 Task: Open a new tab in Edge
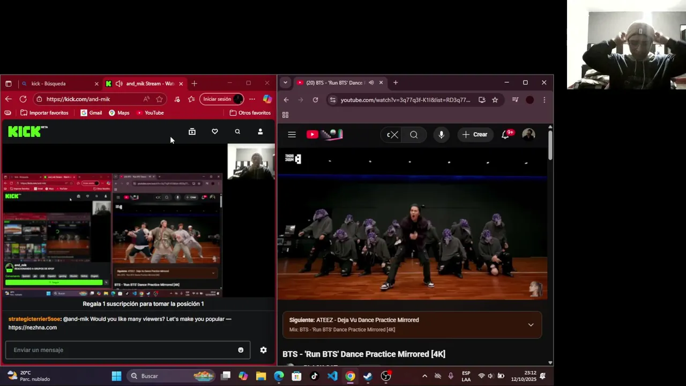(x=194, y=84)
